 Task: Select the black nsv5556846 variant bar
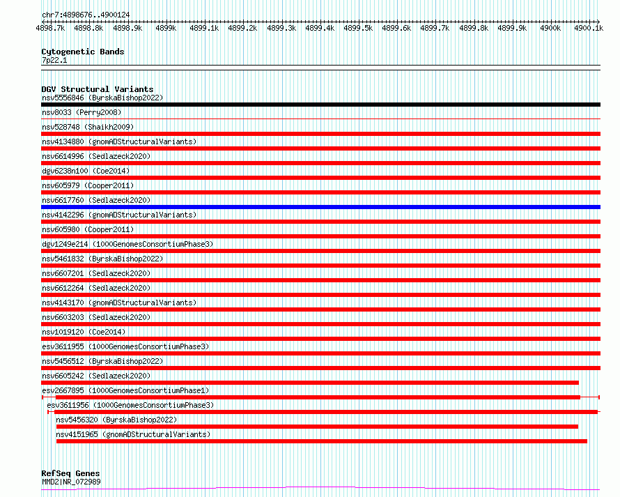pyautogui.click(x=320, y=105)
